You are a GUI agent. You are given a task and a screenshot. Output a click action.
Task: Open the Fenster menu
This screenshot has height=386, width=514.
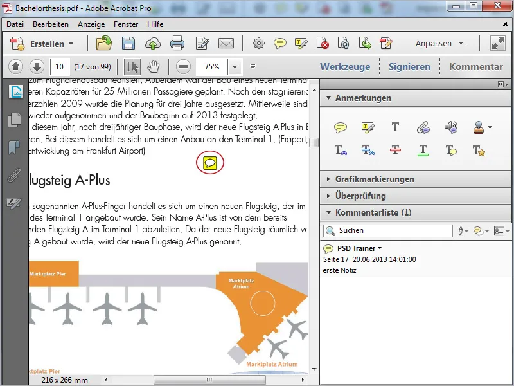click(x=126, y=24)
